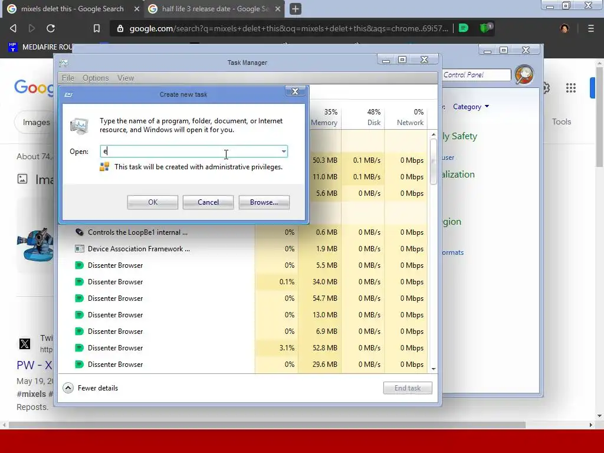Click the robot image thumbnail result
This screenshot has height=453, width=604.
click(x=35, y=244)
